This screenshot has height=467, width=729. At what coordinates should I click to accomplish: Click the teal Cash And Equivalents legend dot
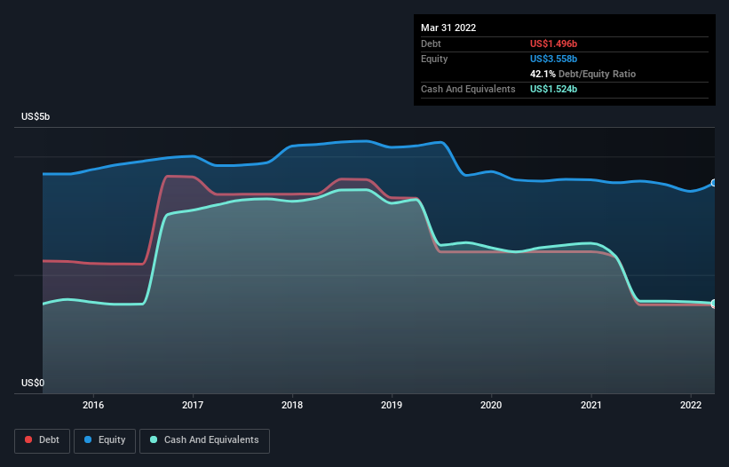[x=154, y=439]
